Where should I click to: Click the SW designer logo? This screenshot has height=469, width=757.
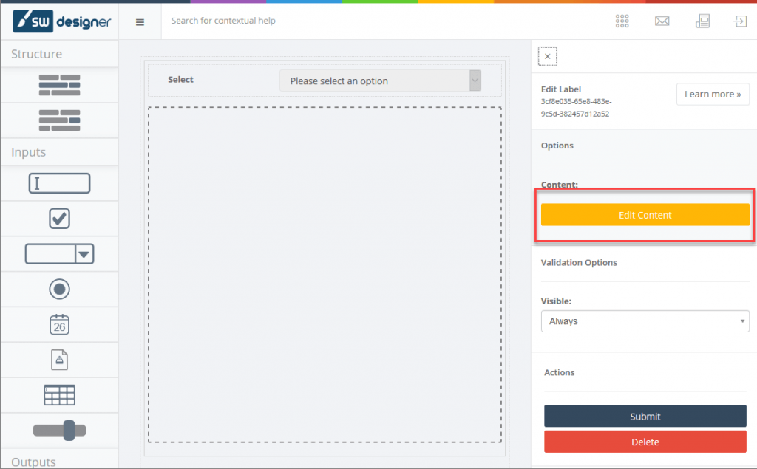click(62, 21)
